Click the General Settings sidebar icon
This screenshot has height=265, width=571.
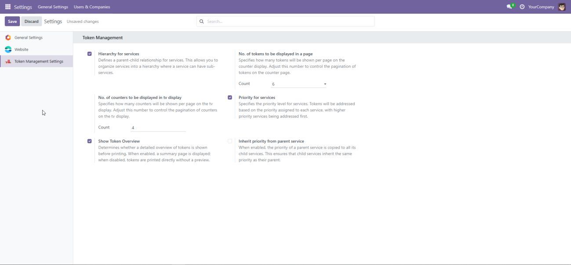click(x=8, y=38)
